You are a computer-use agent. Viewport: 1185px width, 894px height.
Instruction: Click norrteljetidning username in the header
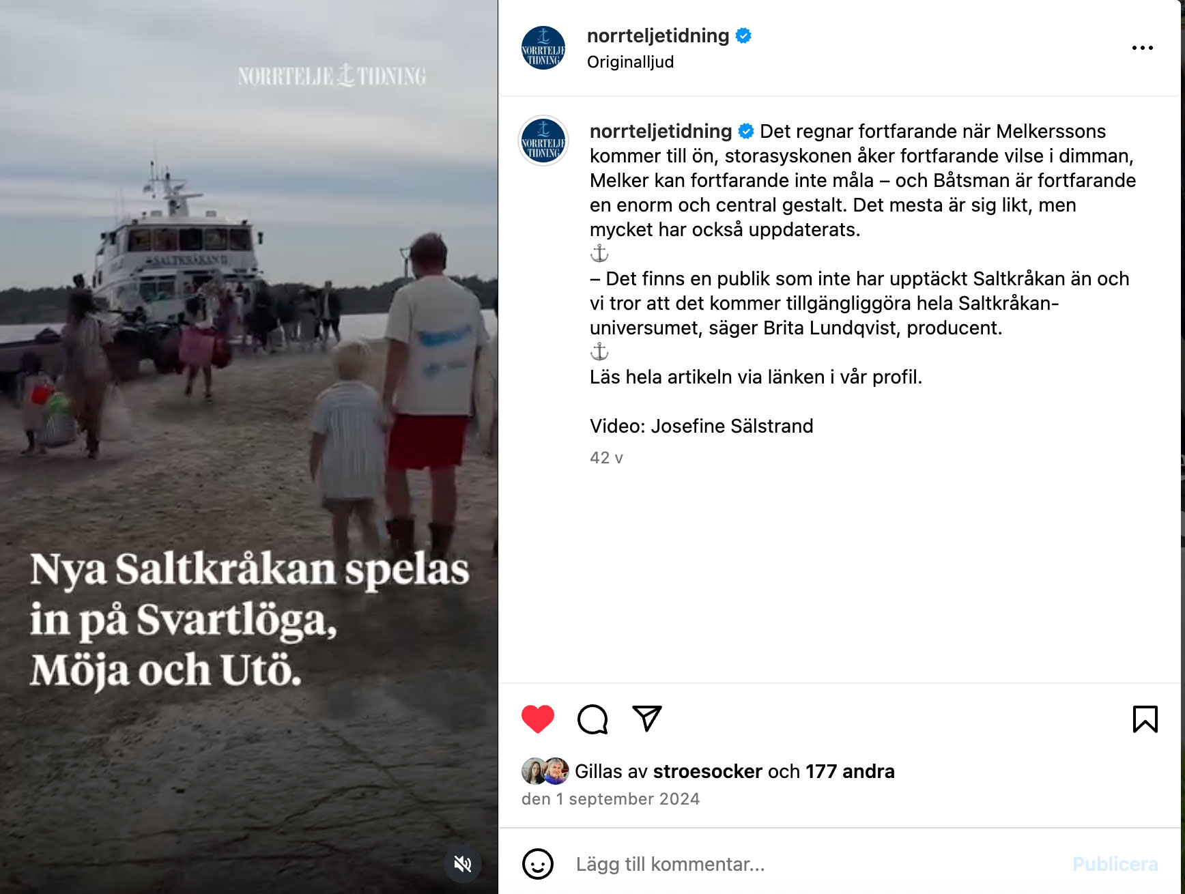point(658,35)
